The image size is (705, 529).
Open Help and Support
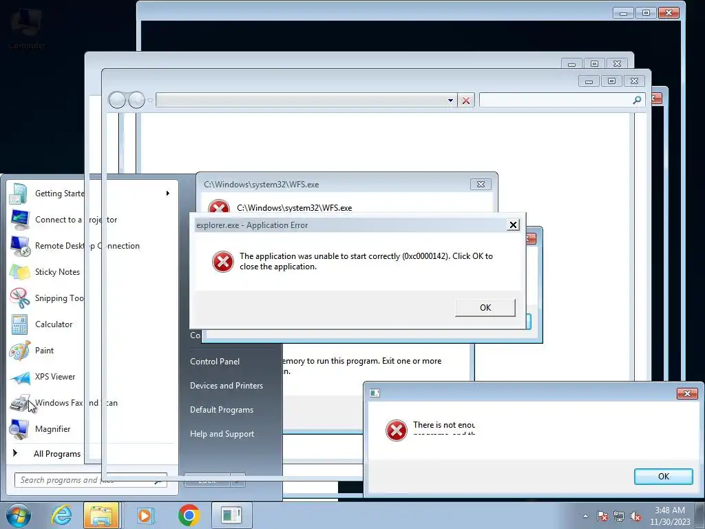pyautogui.click(x=222, y=434)
